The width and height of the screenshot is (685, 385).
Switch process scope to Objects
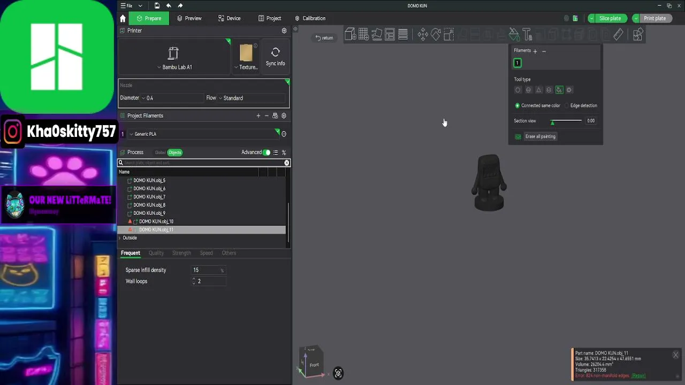coord(175,152)
